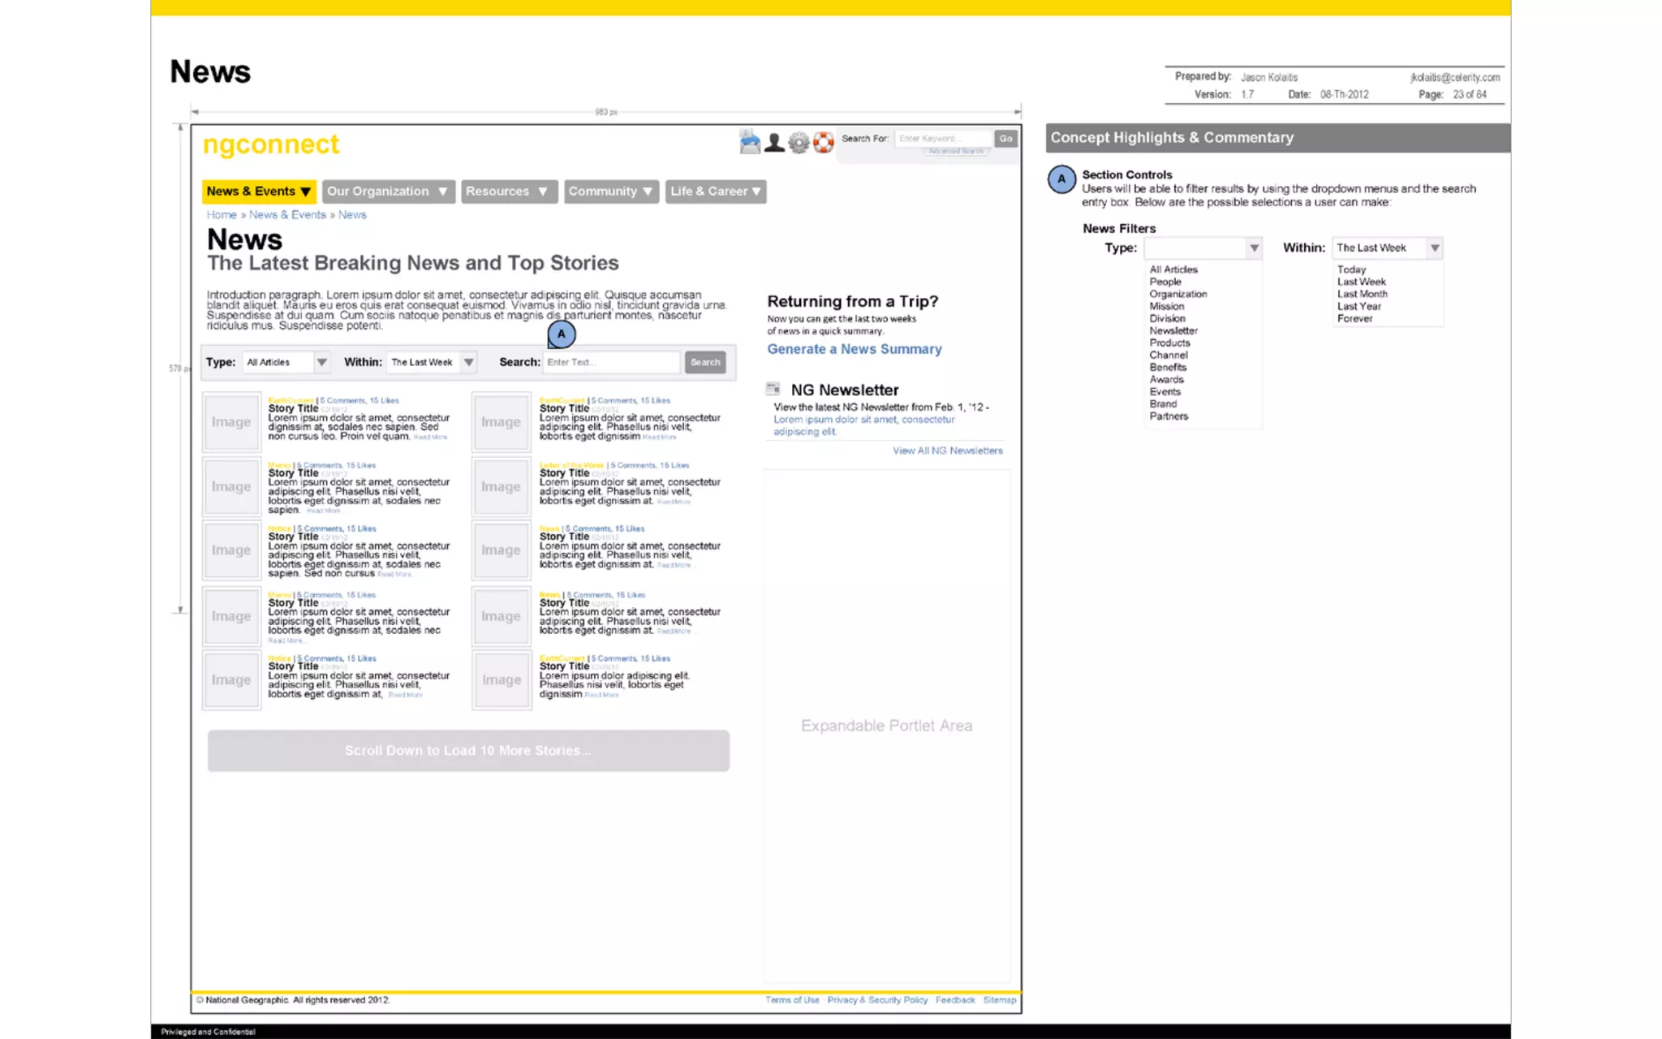Open the Life & Career menu
The height and width of the screenshot is (1039, 1662).
715,192
